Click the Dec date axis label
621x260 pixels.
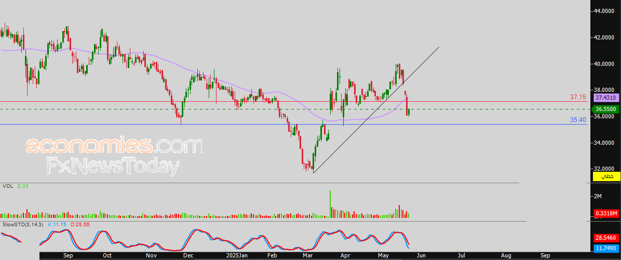point(188,256)
